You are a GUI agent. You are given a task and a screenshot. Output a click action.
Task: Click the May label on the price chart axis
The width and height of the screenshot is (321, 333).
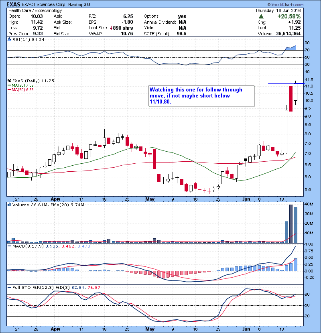(x=150, y=199)
